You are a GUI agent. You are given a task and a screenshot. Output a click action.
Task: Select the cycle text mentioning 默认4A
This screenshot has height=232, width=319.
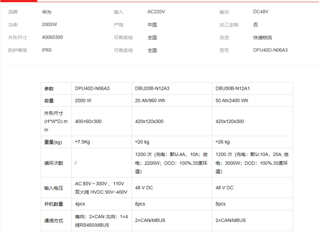[x=171, y=163]
